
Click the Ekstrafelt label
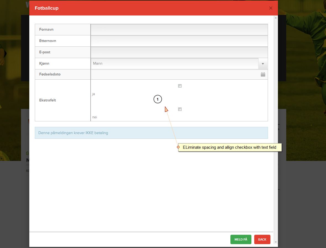pos(48,100)
